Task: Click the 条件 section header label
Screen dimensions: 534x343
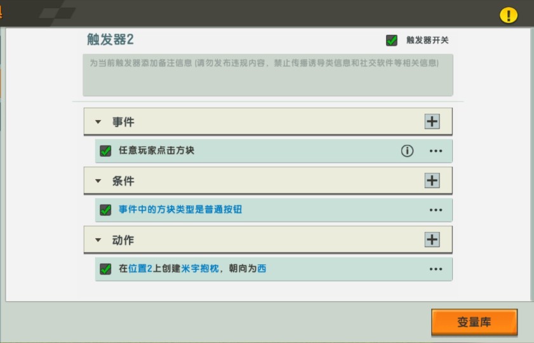Action: pyautogui.click(x=123, y=181)
